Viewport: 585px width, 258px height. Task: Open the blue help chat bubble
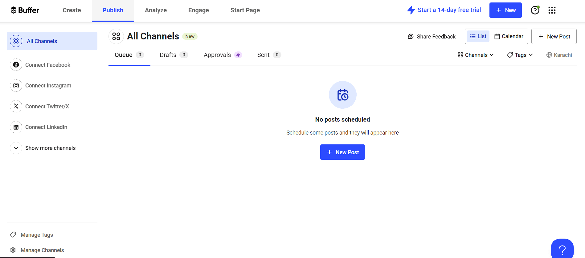562,249
